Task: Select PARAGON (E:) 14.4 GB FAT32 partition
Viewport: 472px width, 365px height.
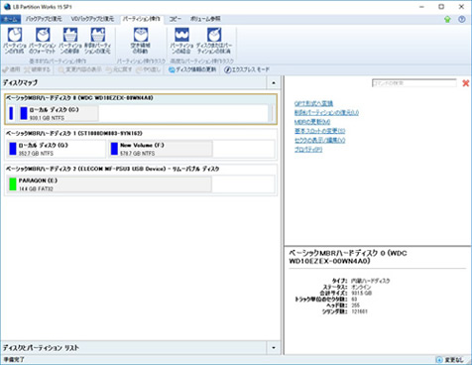Action: coord(109,184)
